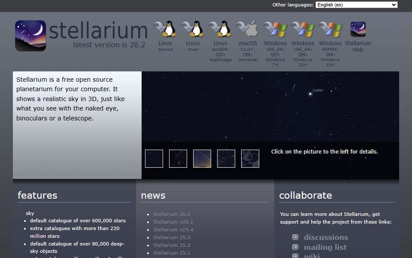
Task: Download via the Linux source penguin icon
Action: [165, 29]
